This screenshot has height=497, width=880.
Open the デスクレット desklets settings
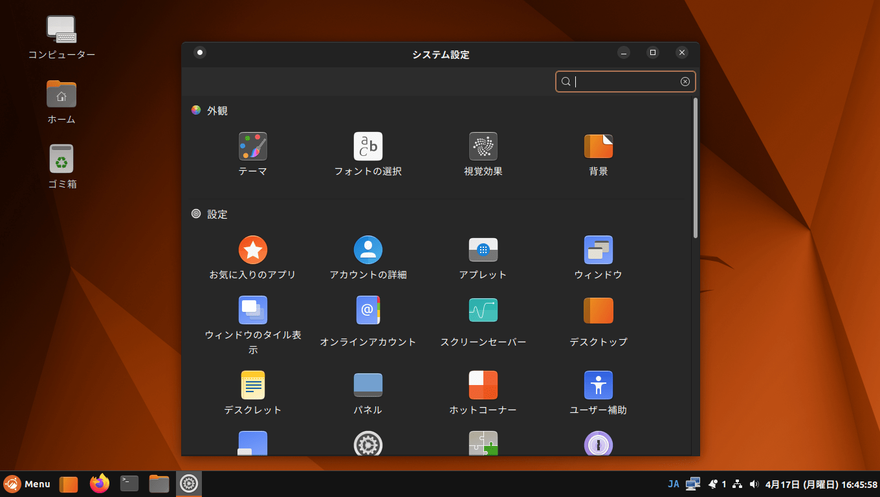coord(252,386)
